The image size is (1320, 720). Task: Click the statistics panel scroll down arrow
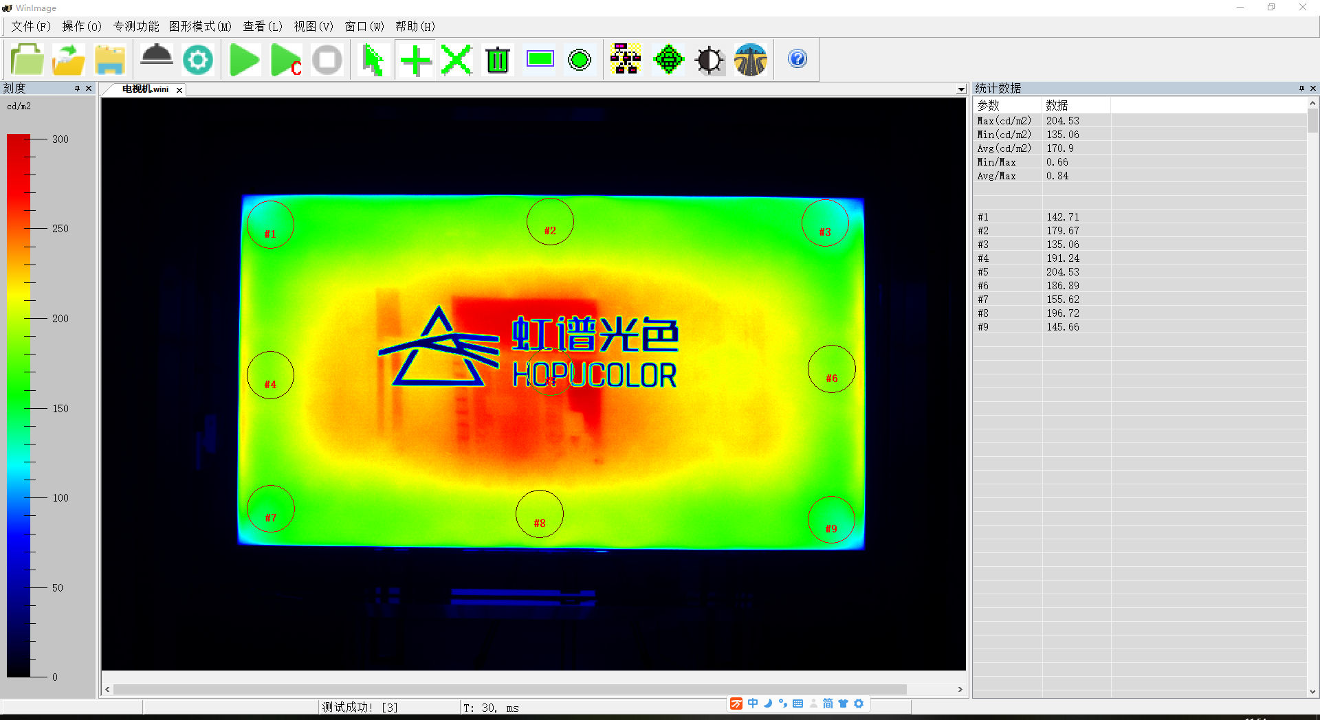tap(1312, 692)
